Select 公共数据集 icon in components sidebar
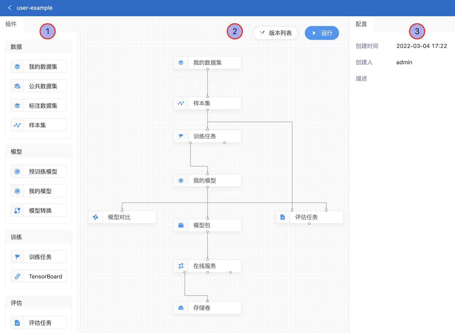The image size is (455, 333). [17, 86]
